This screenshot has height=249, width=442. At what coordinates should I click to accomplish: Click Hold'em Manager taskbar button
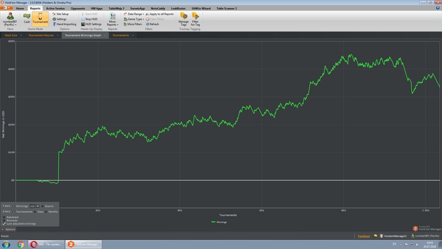84,244
